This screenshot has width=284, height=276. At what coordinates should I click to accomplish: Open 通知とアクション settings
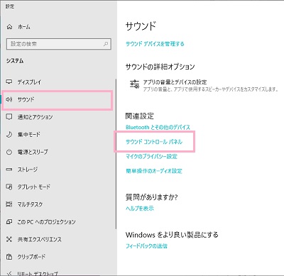pyautogui.click(x=35, y=117)
